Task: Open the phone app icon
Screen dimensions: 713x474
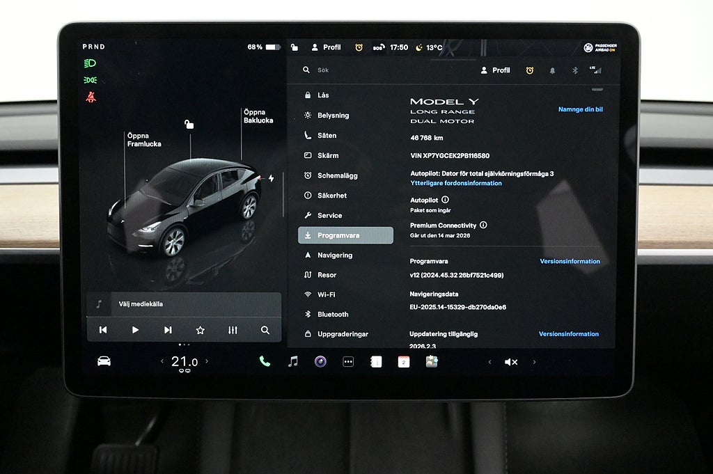Action: coord(265,361)
